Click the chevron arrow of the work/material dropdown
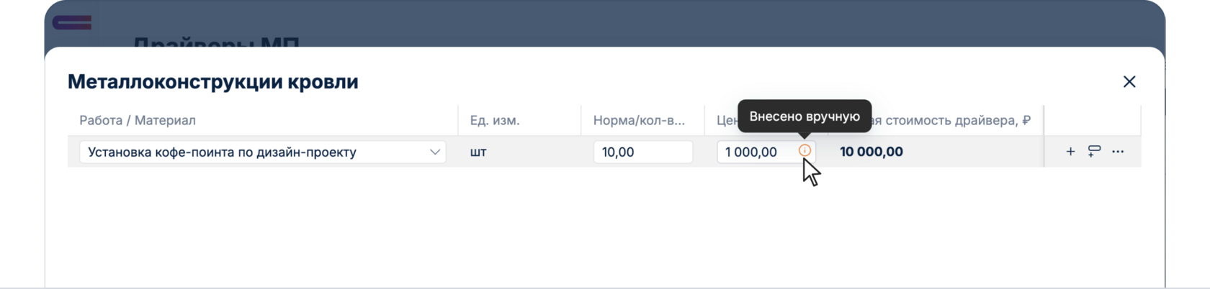The image size is (1210, 289). [x=435, y=152]
